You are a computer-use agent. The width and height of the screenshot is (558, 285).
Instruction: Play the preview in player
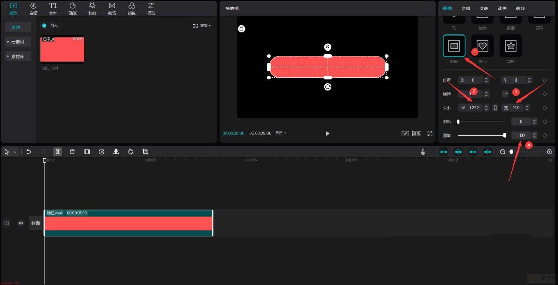tap(327, 133)
